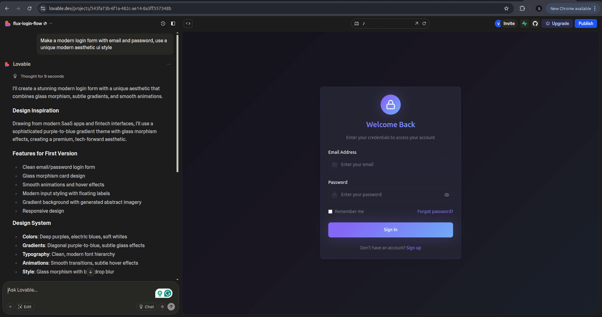Screen dimensions: 602x317
Task: Check the Remember me checkbox
Action: pos(330,212)
